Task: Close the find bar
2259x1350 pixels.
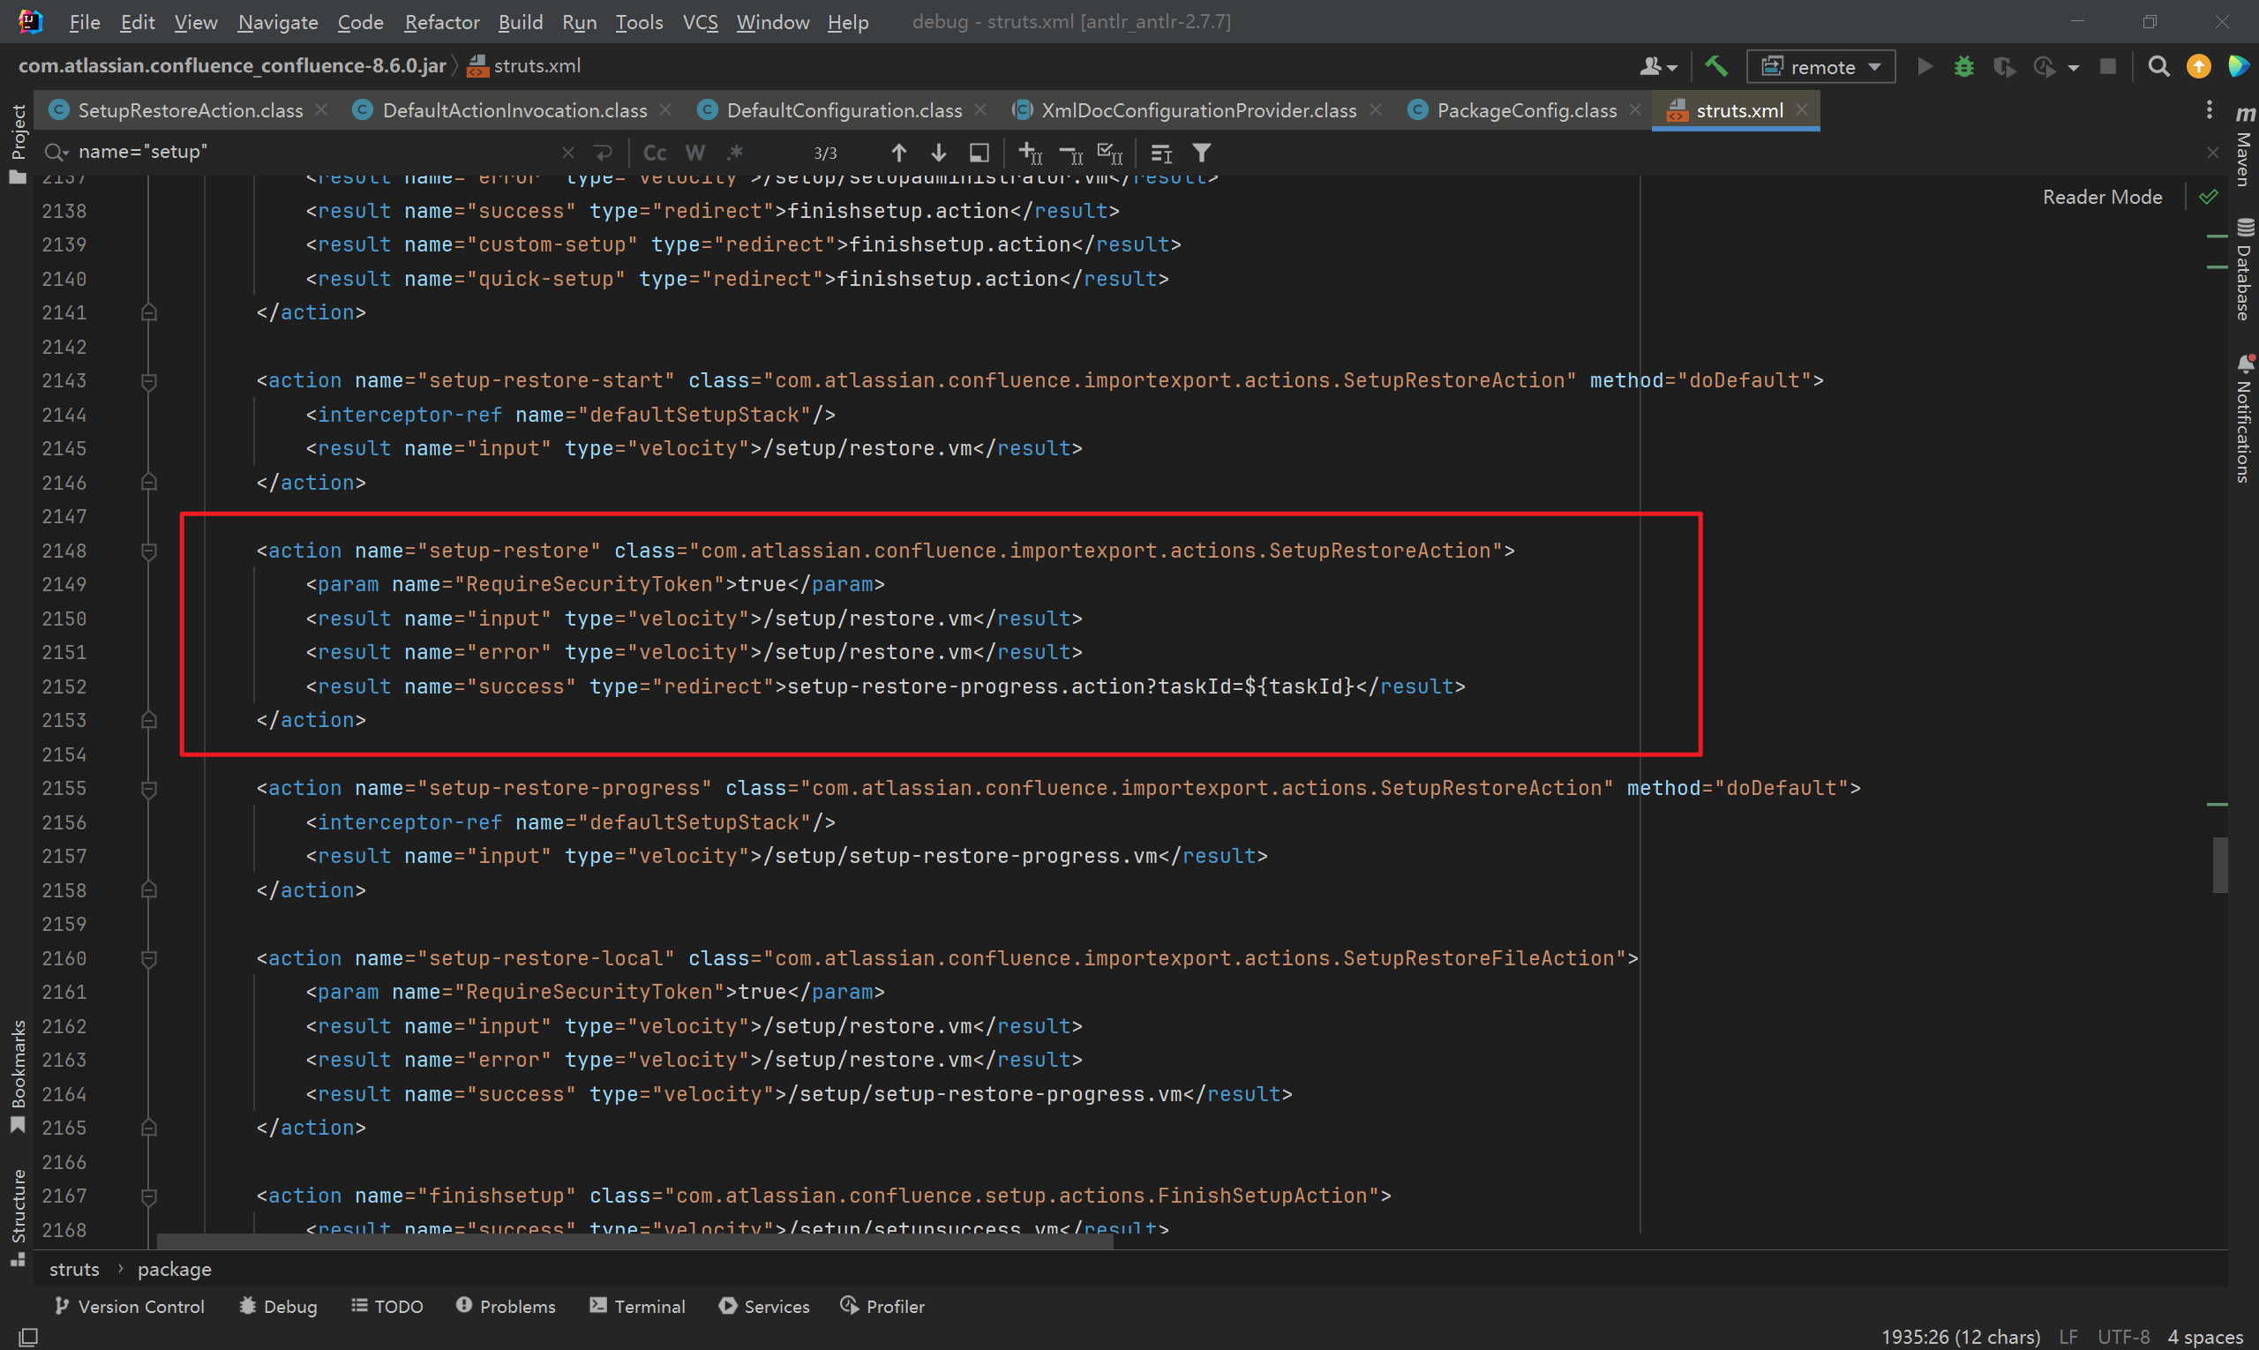Action: [2212, 153]
